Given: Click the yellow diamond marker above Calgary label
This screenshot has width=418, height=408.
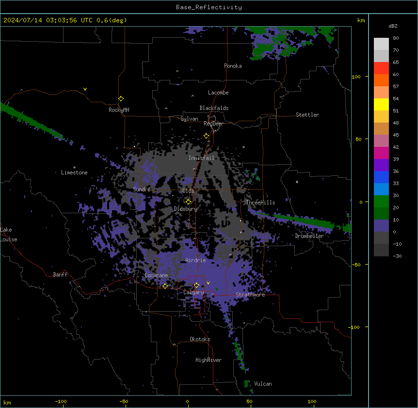Looking at the screenshot, I should point(197,285).
